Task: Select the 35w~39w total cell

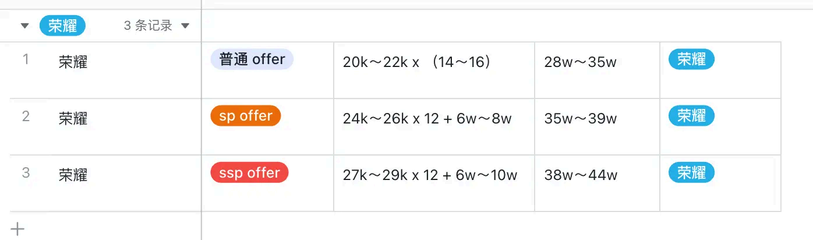Action: click(580, 119)
